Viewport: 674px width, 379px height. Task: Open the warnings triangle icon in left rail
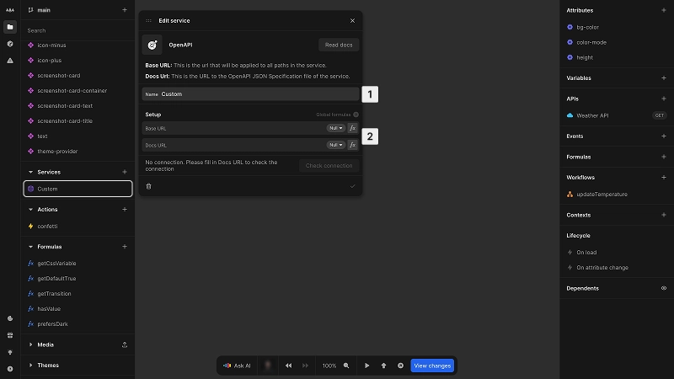tap(10, 61)
